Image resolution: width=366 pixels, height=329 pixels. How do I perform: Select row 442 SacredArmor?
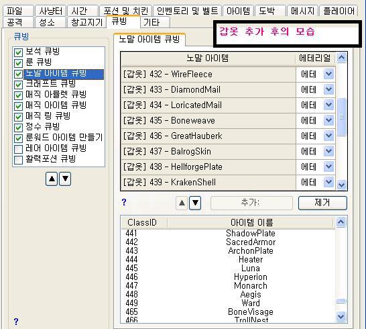click(228, 242)
